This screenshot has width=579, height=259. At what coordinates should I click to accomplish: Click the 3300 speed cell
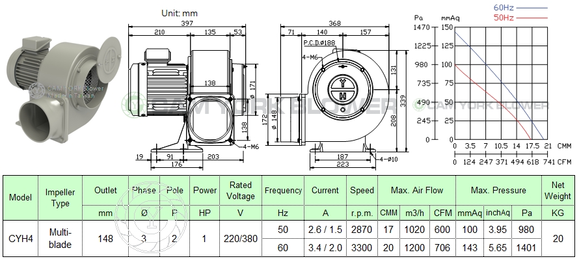point(362,247)
